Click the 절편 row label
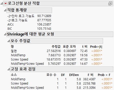The height and width of the screenshot is (90, 114). (14, 51)
